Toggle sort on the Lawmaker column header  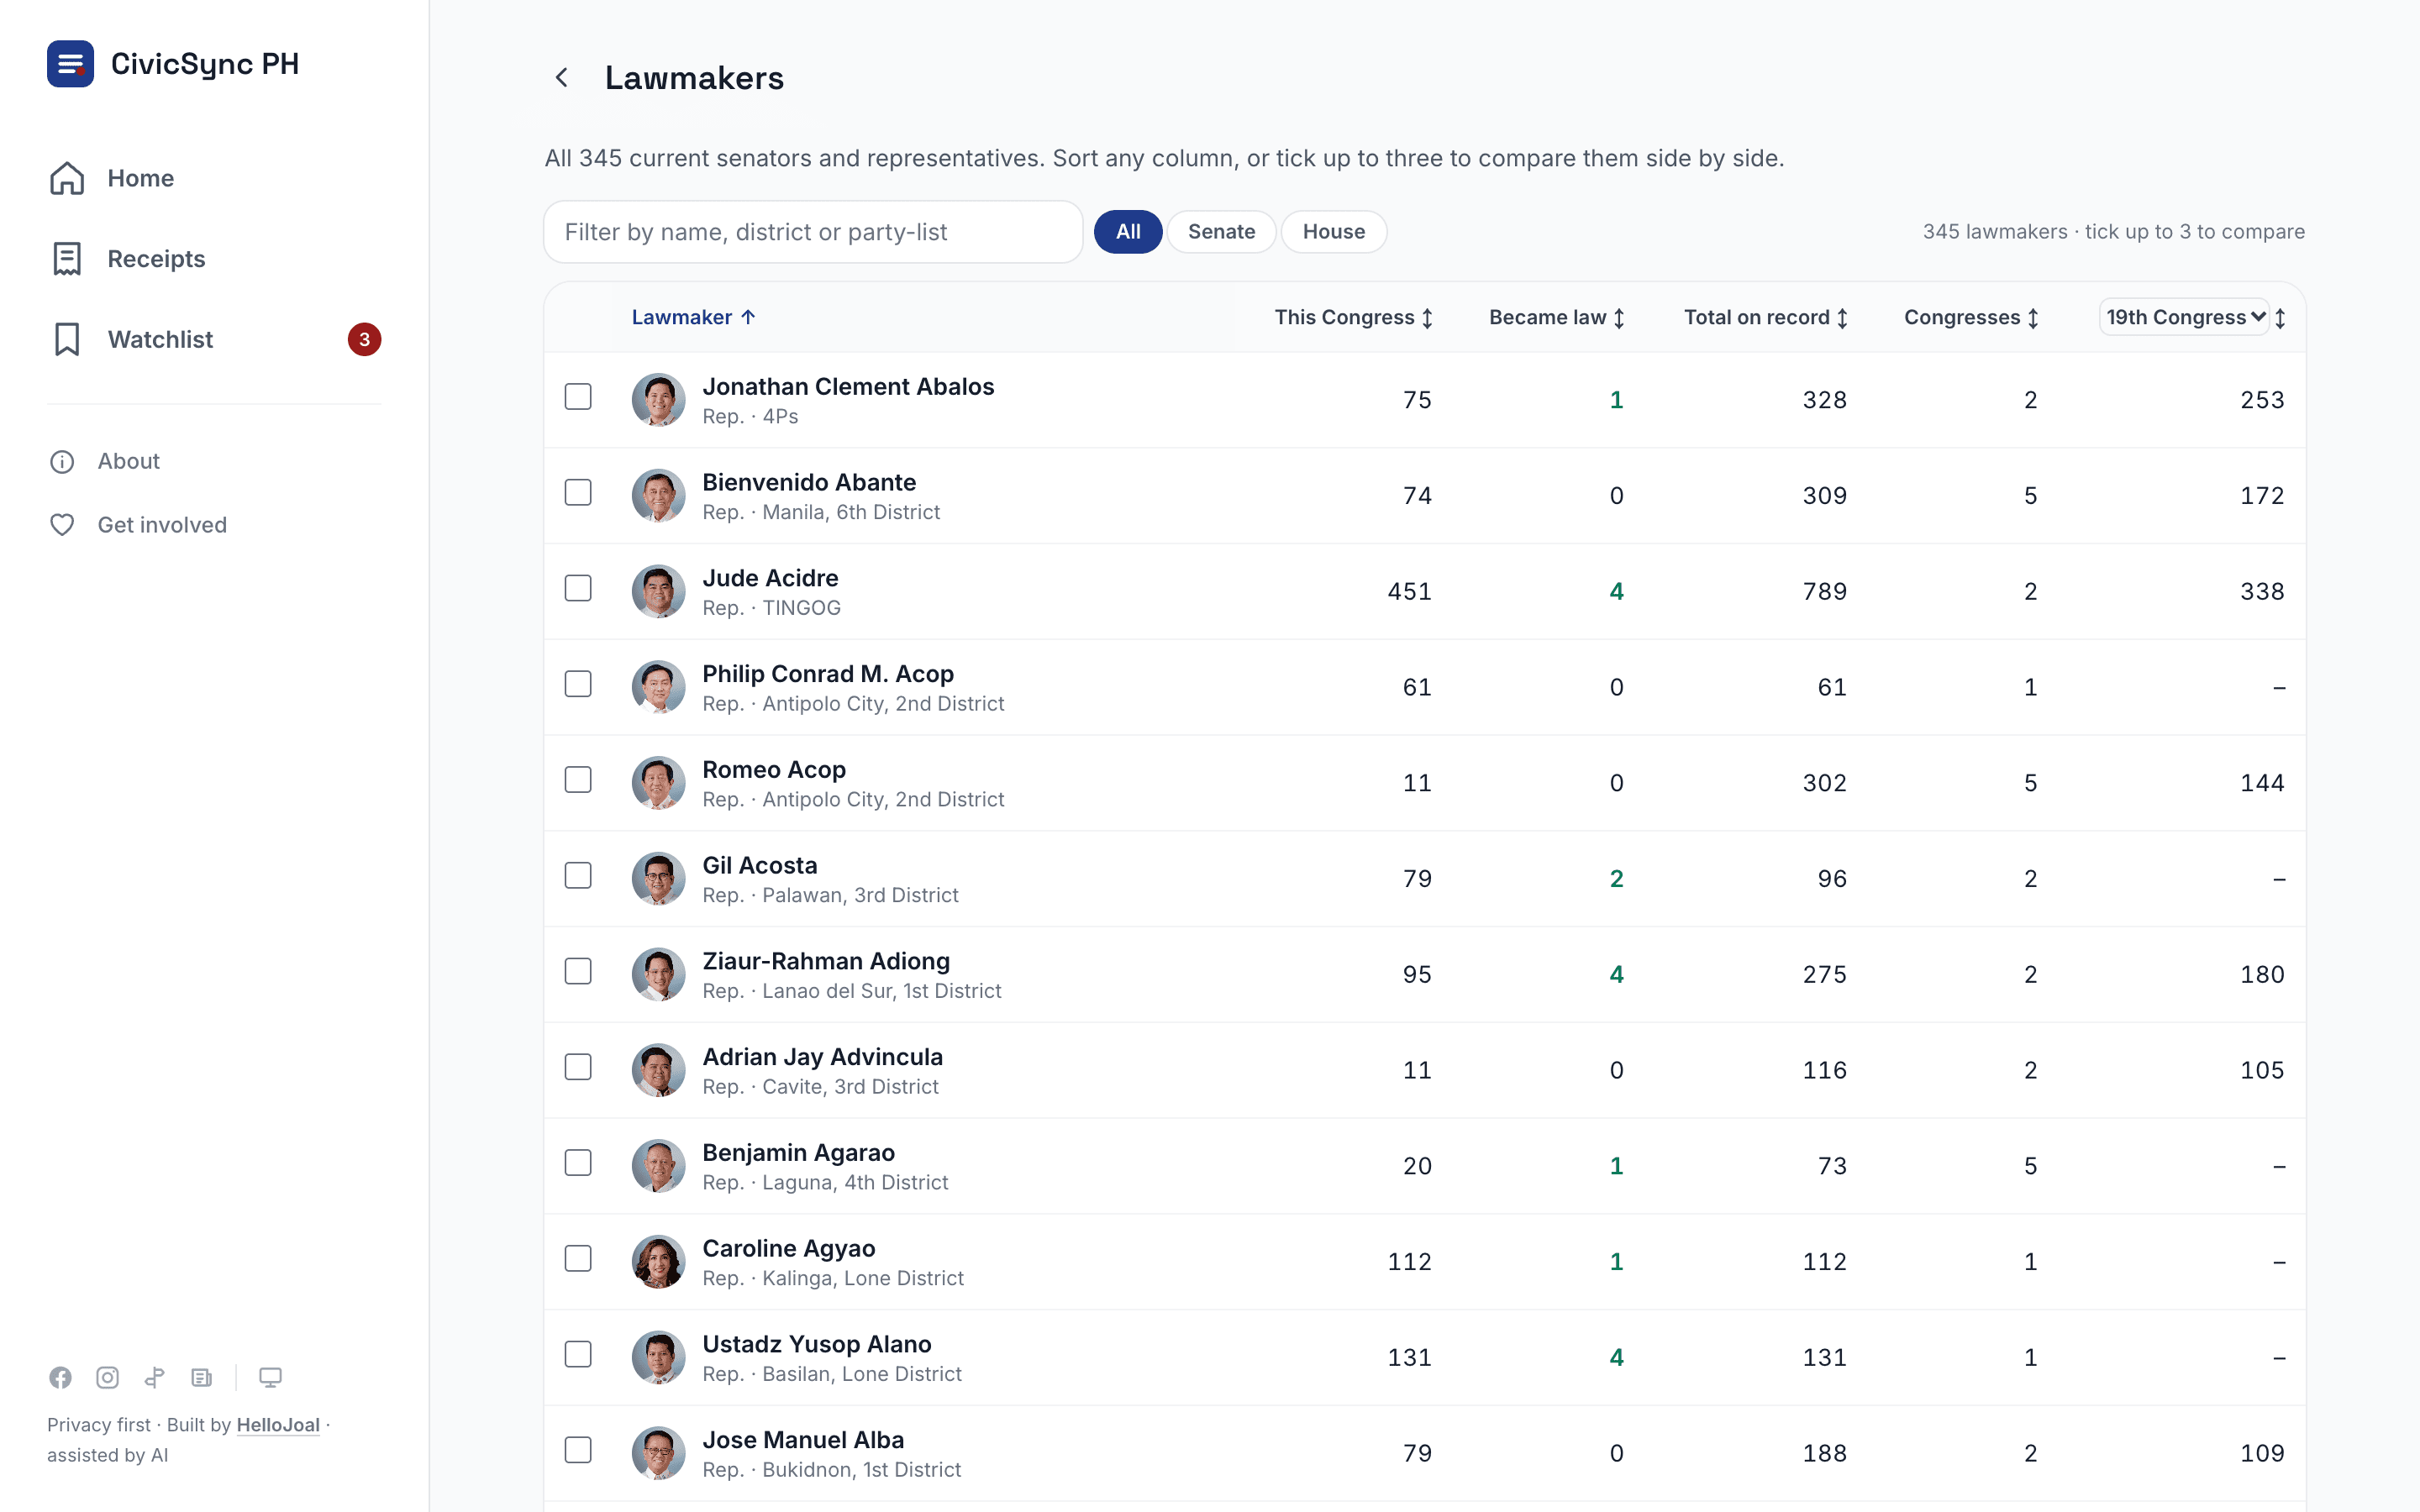(x=693, y=317)
